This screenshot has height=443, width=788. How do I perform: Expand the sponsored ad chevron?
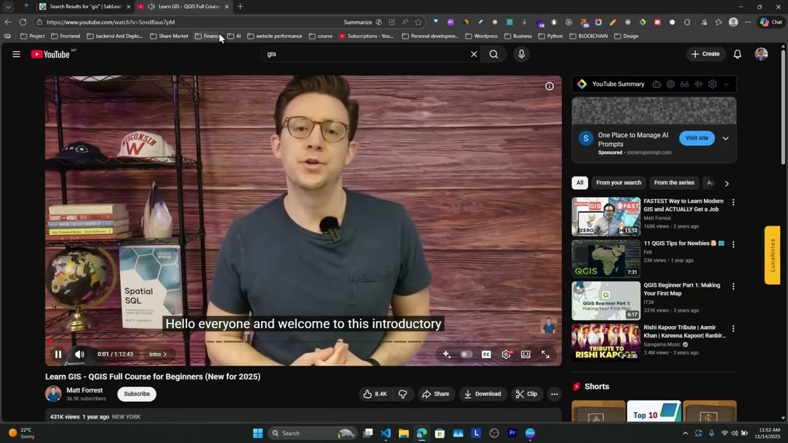(725, 138)
